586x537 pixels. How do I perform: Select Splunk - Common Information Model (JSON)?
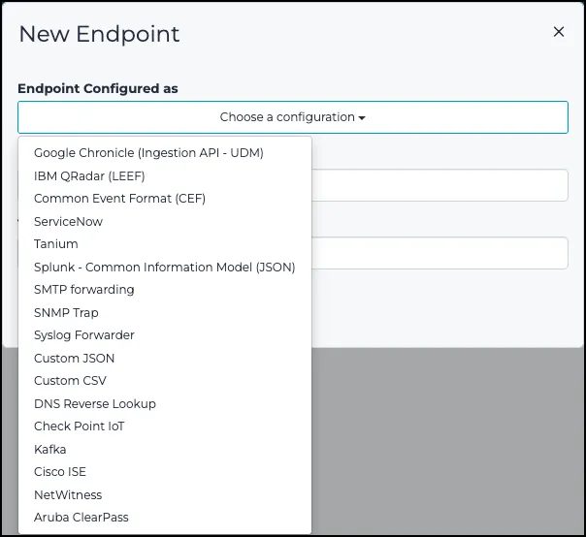(164, 267)
